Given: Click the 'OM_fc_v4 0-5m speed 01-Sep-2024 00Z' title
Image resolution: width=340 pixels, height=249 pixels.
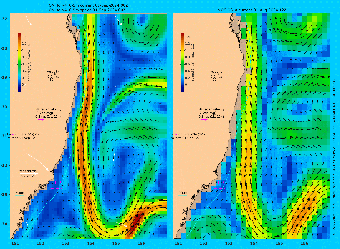Looking at the screenshot, I should pos(87,10).
